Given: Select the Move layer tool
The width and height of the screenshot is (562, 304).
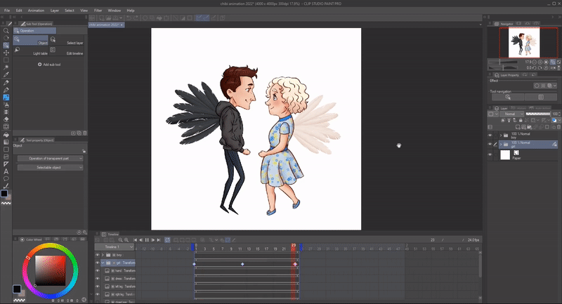Looking at the screenshot, I should coord(6,53).
